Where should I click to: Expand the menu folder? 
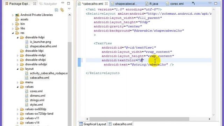(x=17, y=83)
